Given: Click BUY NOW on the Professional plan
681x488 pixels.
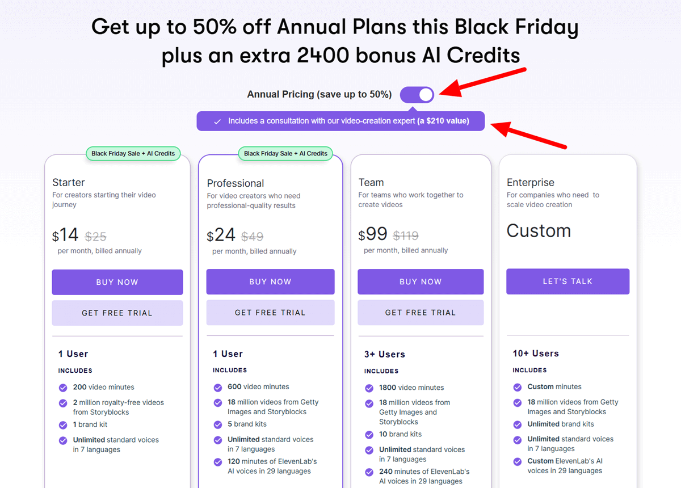Looking at the screenshot, I should tap(270, 281).
